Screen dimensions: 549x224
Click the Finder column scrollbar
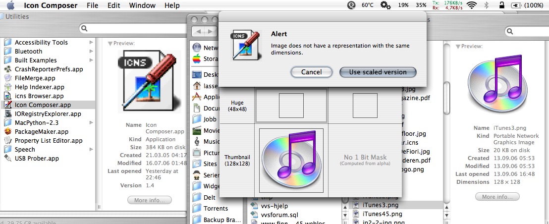click(x=446, y=98)
